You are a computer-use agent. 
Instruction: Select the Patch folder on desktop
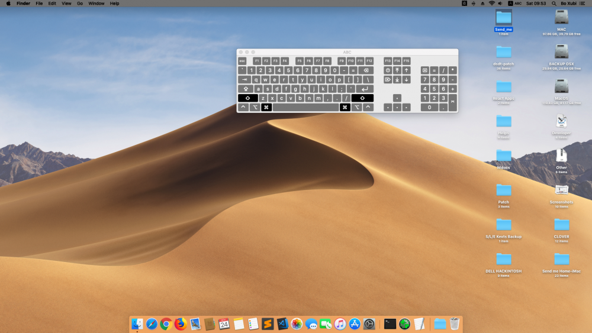504,190
